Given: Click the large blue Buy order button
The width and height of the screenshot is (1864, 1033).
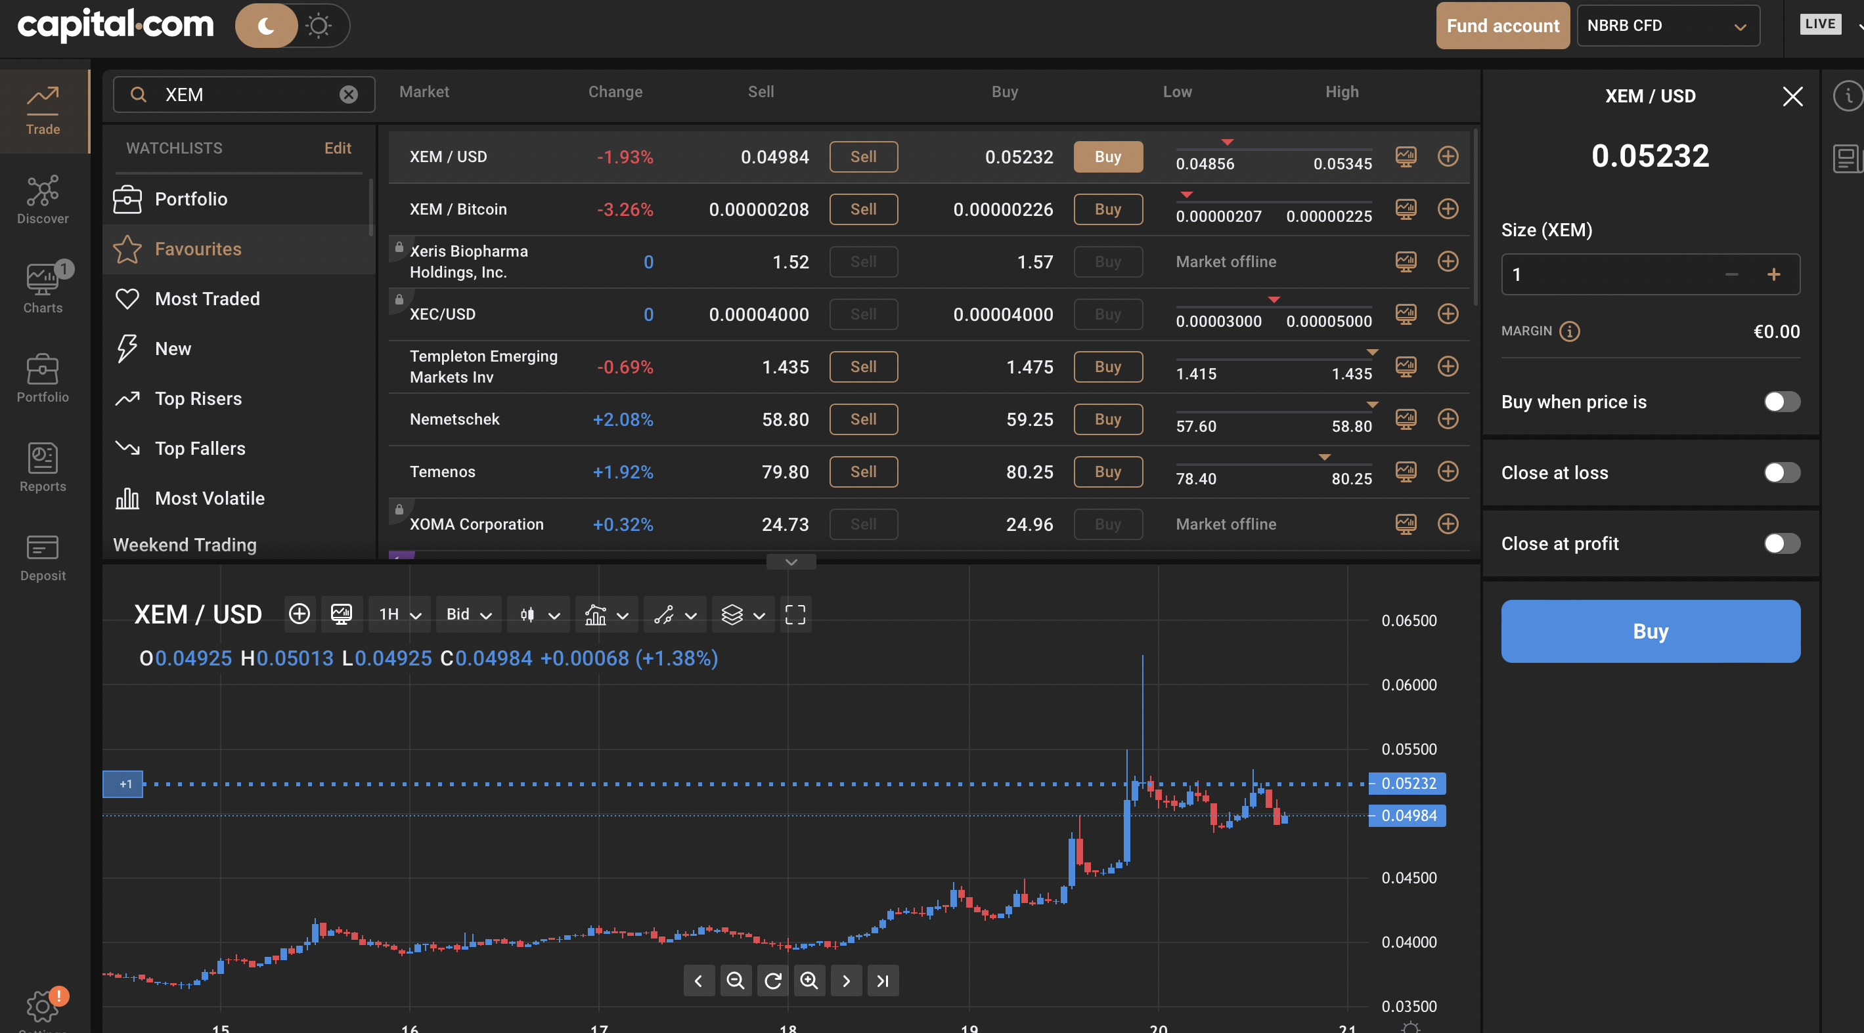Looking at the screenshot, I should 1650,631.
